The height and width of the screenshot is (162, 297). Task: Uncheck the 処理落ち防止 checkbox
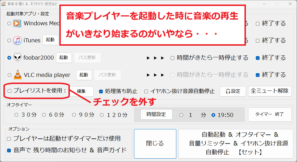101,91
